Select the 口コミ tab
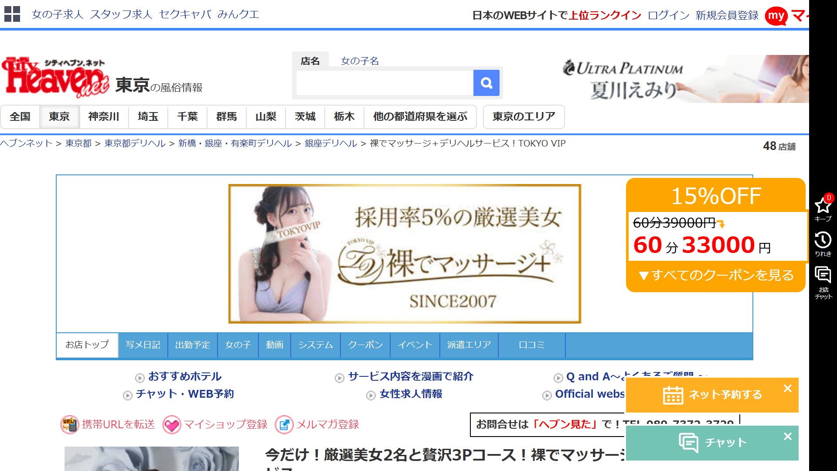 pos(532,345)
